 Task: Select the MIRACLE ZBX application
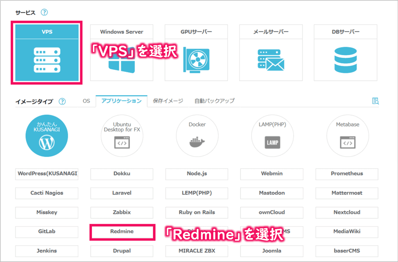click(x=197, y=251)
